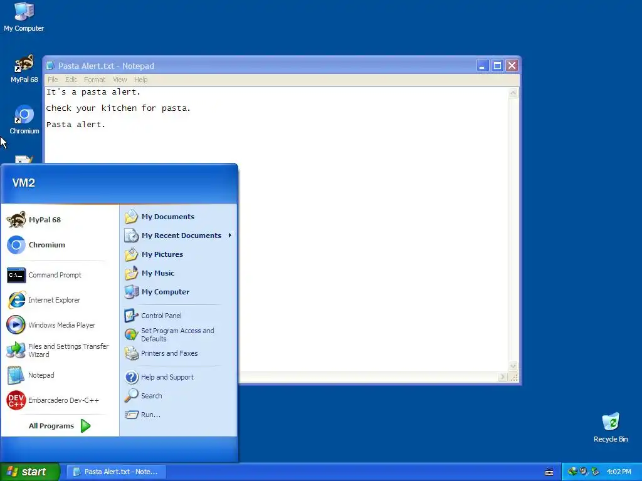This screenshot has height=481, width=642.
Task: Open My Music folder
Action: click(178, 273)
